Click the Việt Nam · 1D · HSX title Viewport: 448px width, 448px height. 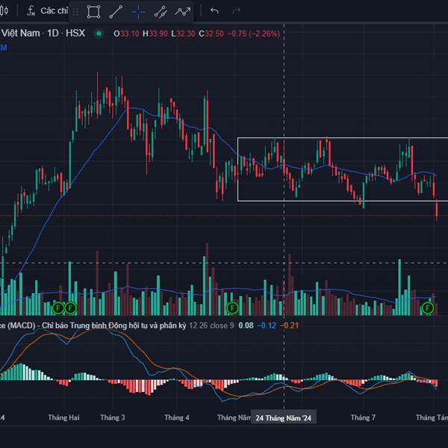click(43, 33)
